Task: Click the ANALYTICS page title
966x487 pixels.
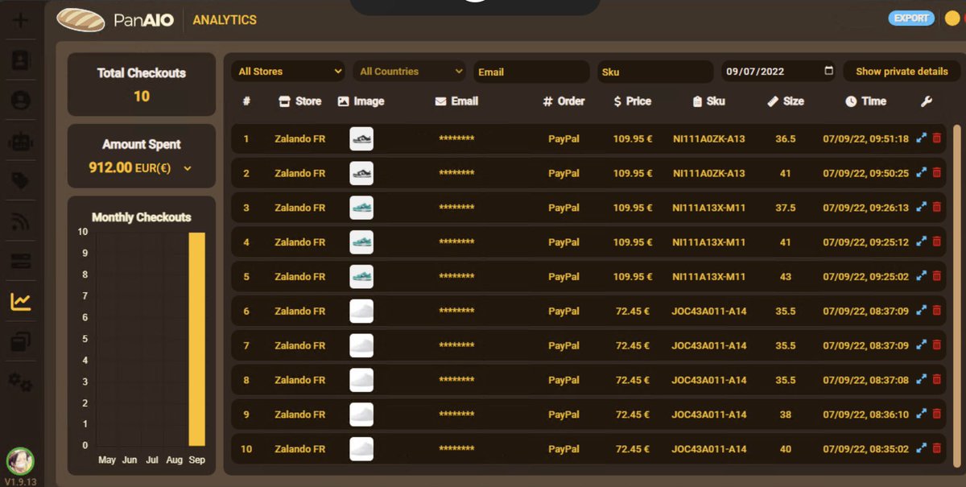Action: coord(225,19)
